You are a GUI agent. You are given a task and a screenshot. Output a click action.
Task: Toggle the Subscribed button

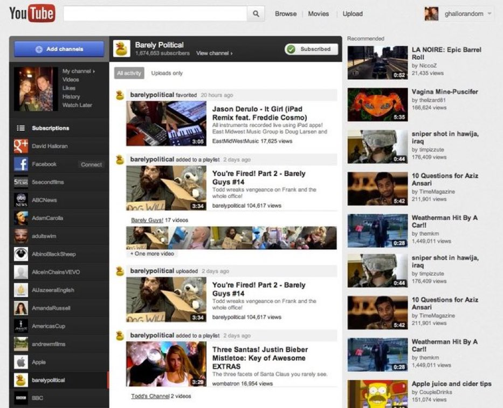click(x=311, y=49)
